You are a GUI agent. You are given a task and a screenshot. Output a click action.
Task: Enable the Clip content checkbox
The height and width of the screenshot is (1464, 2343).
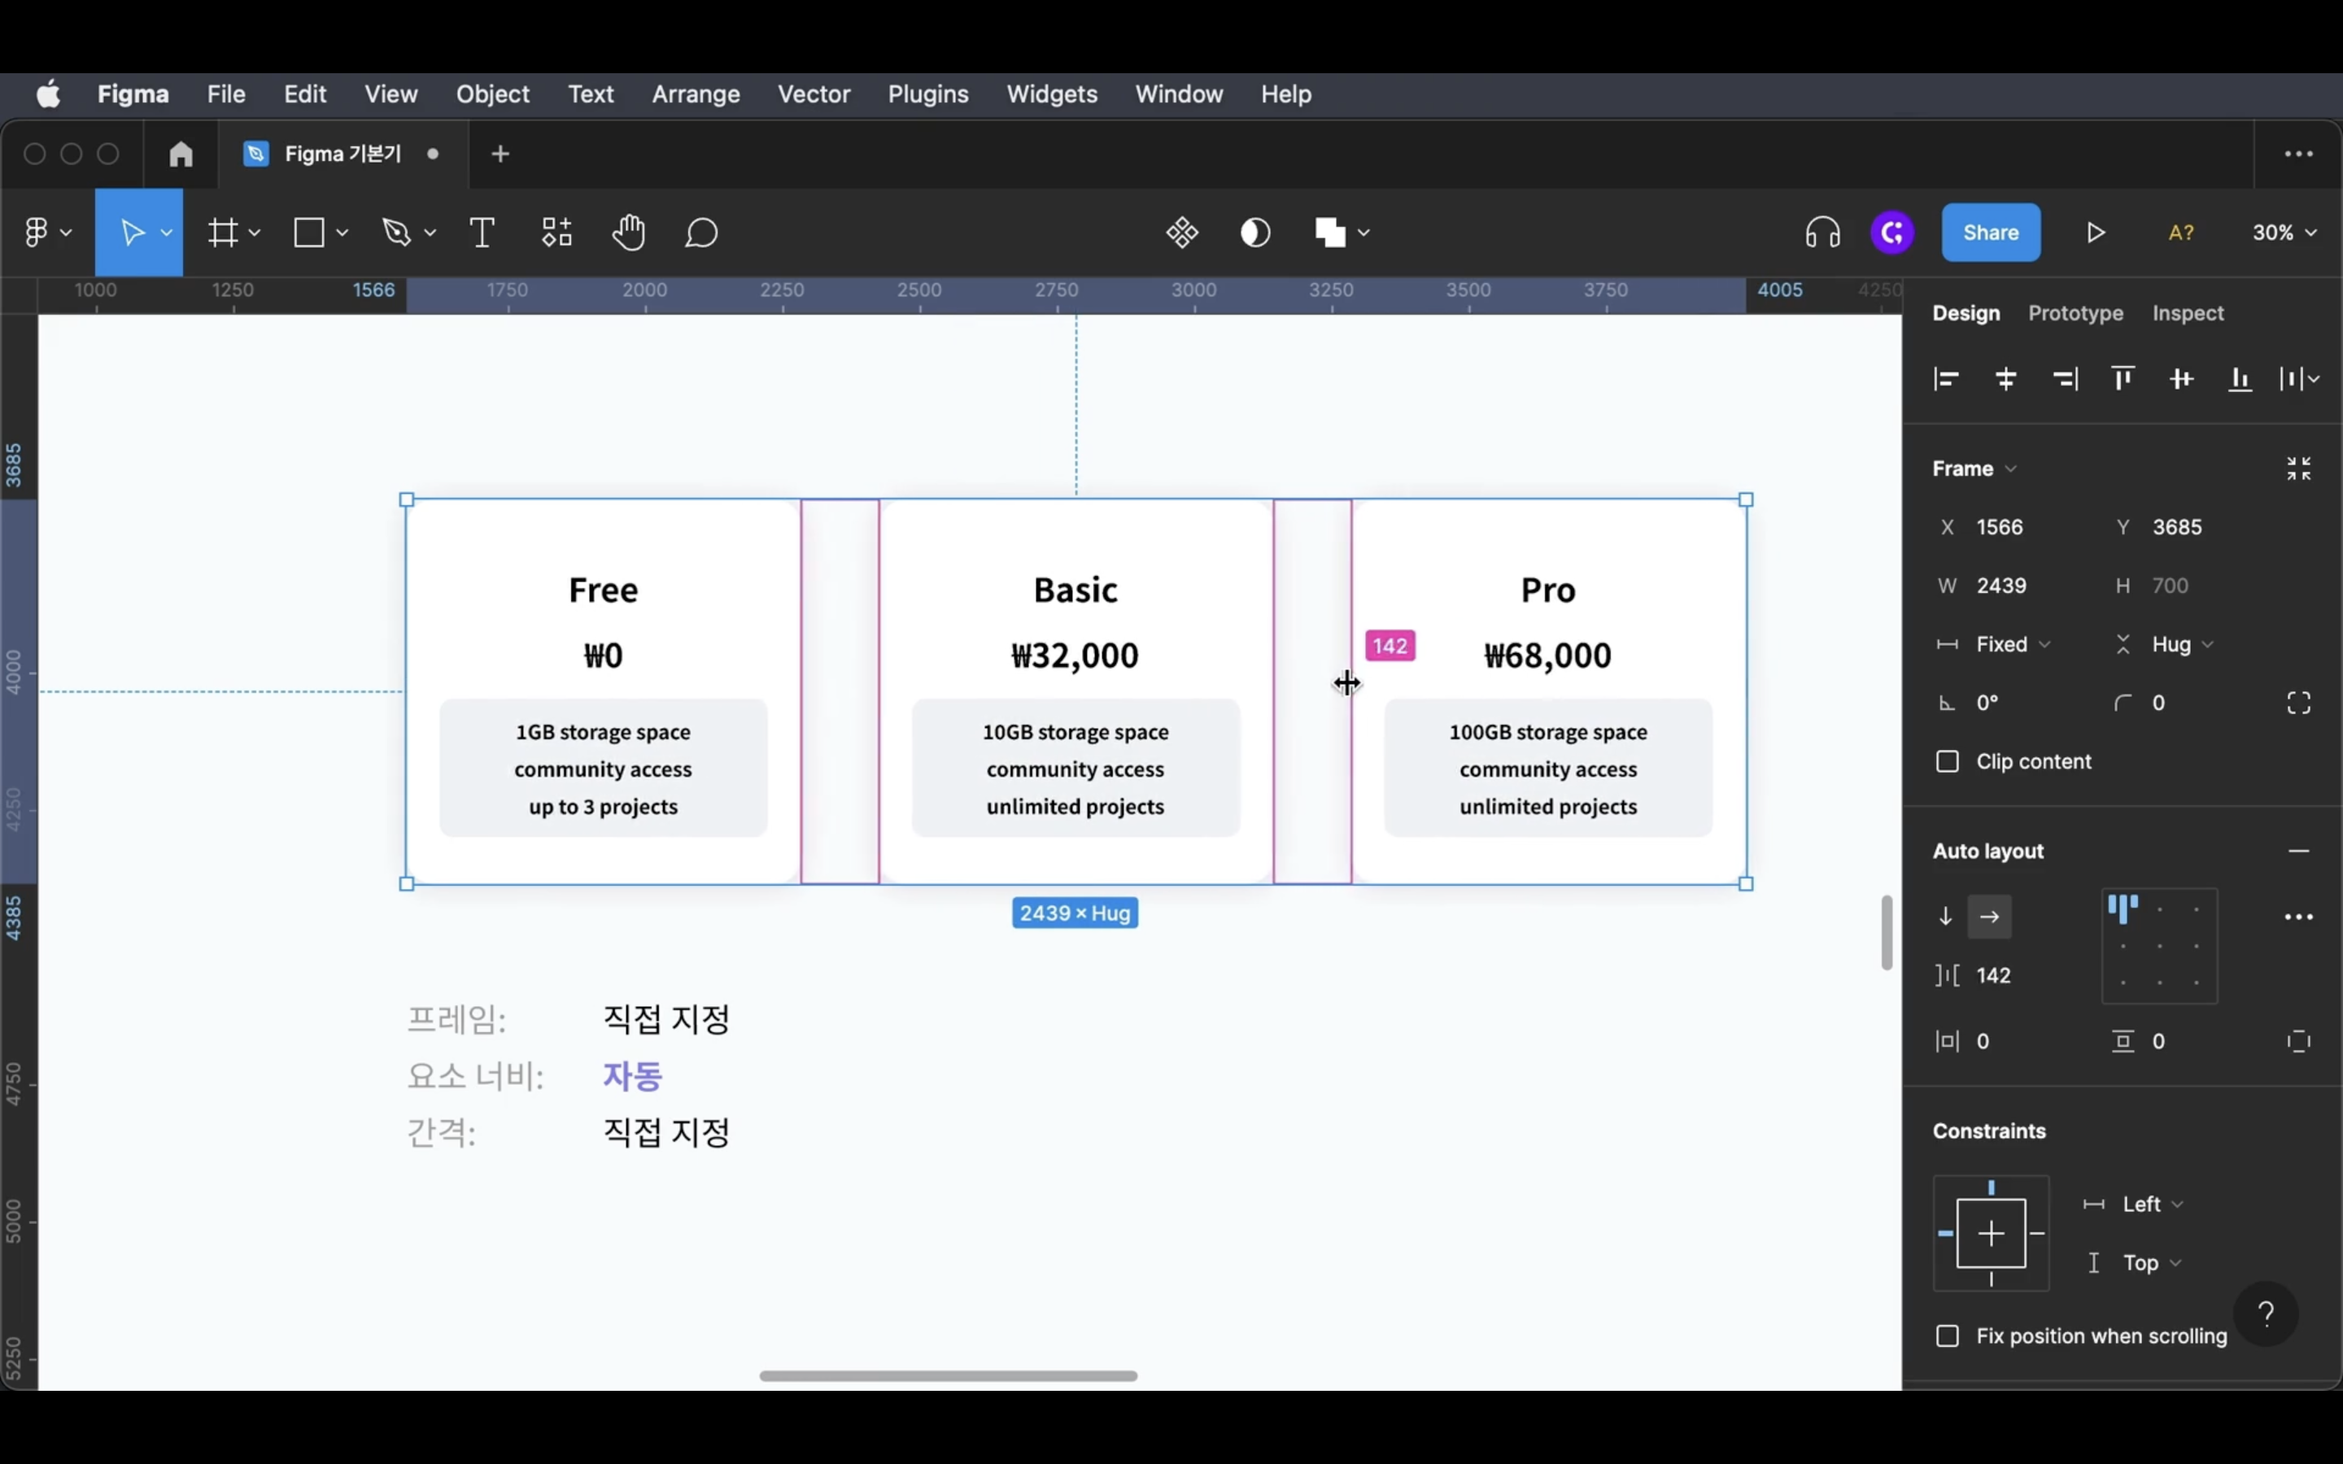pyautogui.click(x=1947, y=762)
